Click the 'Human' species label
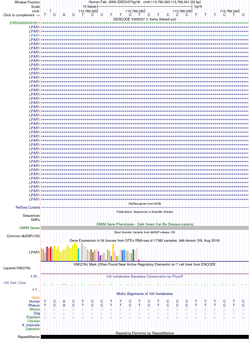 click(x=34, y=301)
